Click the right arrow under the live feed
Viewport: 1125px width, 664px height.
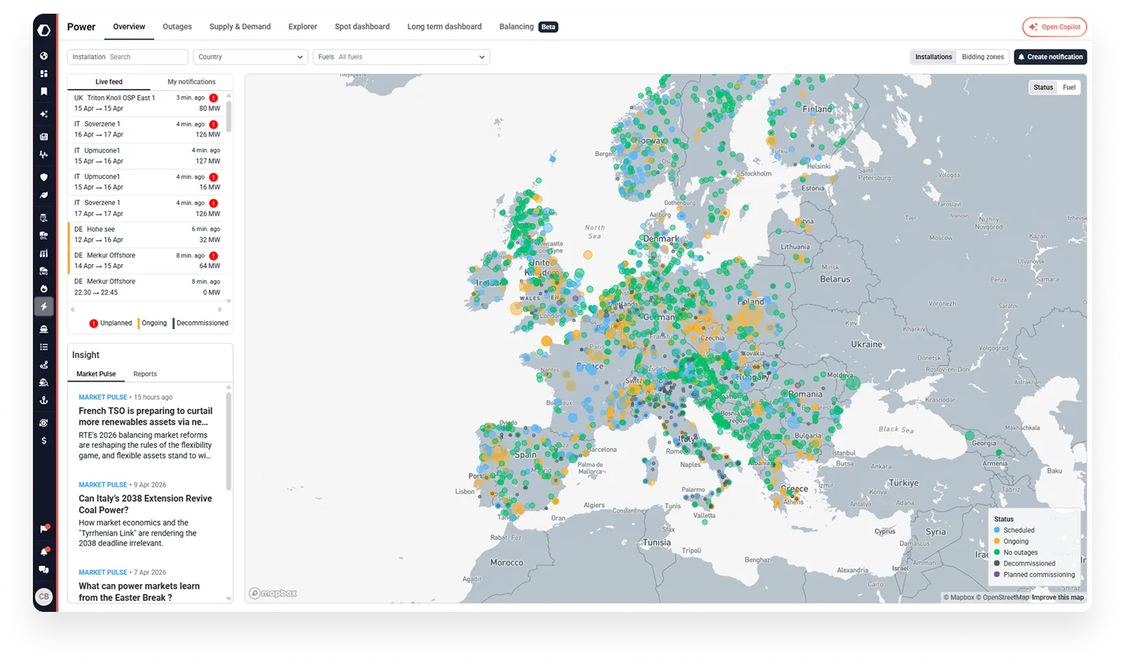pyautogui.click(x=220, y=309)
